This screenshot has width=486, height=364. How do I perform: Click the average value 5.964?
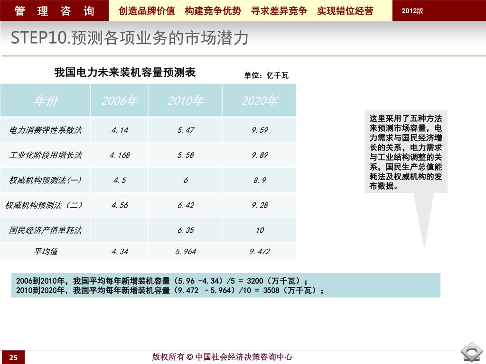(186, 251)
